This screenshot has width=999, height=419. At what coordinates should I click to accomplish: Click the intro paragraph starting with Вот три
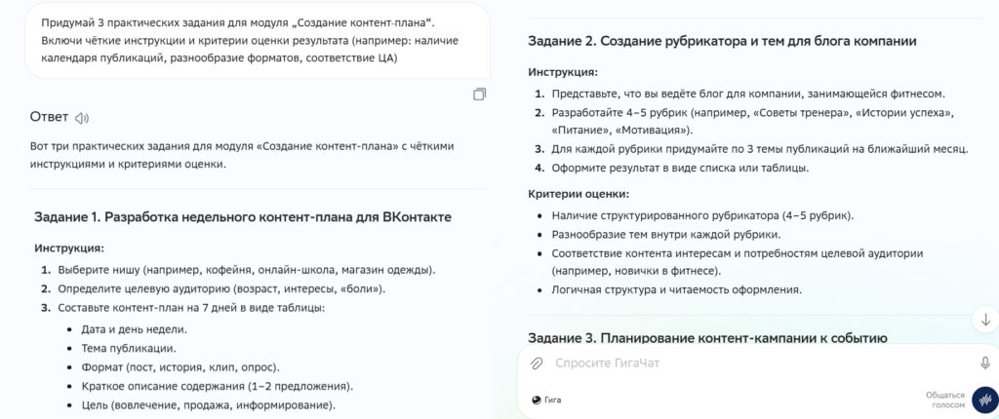tap(244, 155)
